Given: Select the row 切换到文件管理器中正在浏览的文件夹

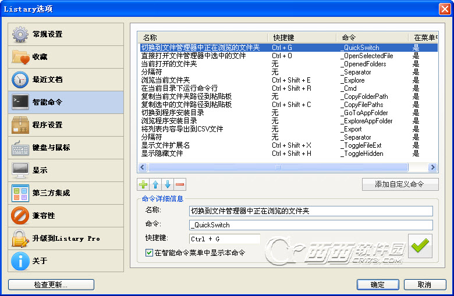Looking at the screenshot, I should pos(289,48).
